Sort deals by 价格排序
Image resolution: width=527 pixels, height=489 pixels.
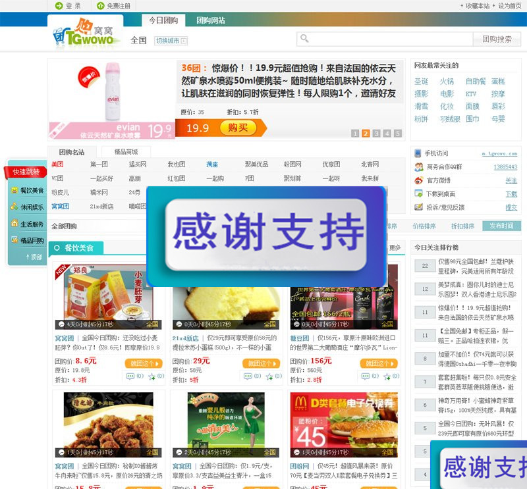click(424, 226)
